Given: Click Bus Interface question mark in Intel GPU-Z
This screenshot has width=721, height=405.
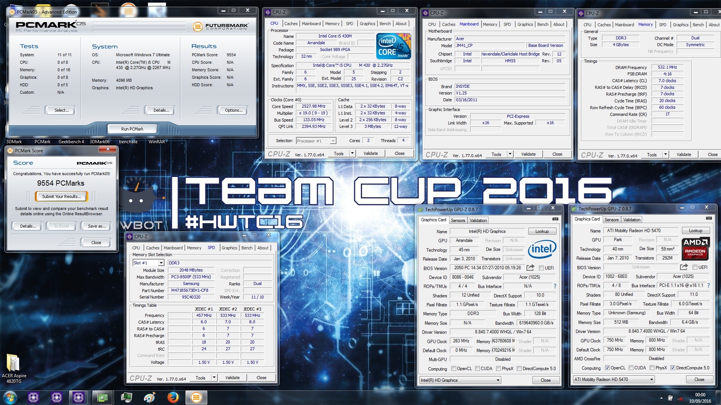Looking at the screenshot, I should click(555, 286).
